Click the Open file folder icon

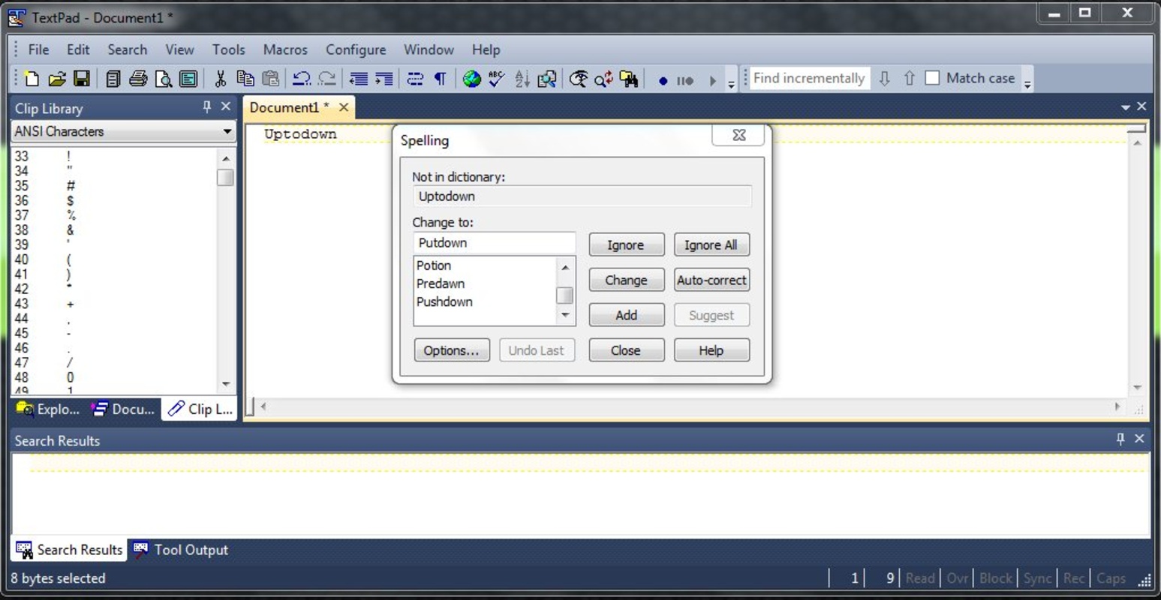pyautogui.click(x=56, y=79)
